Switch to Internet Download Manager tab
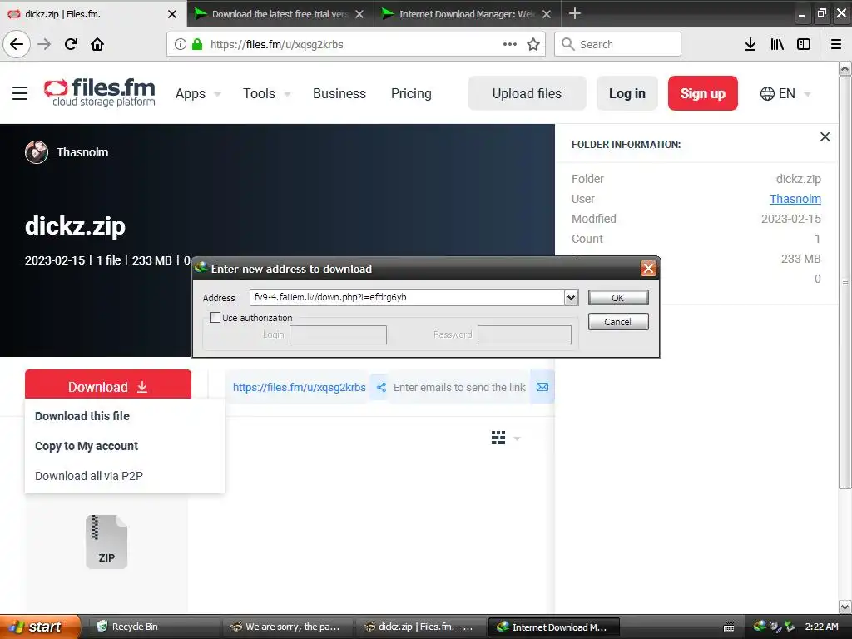The width and height of the screenshot is (852, 639). coord(468,14)
